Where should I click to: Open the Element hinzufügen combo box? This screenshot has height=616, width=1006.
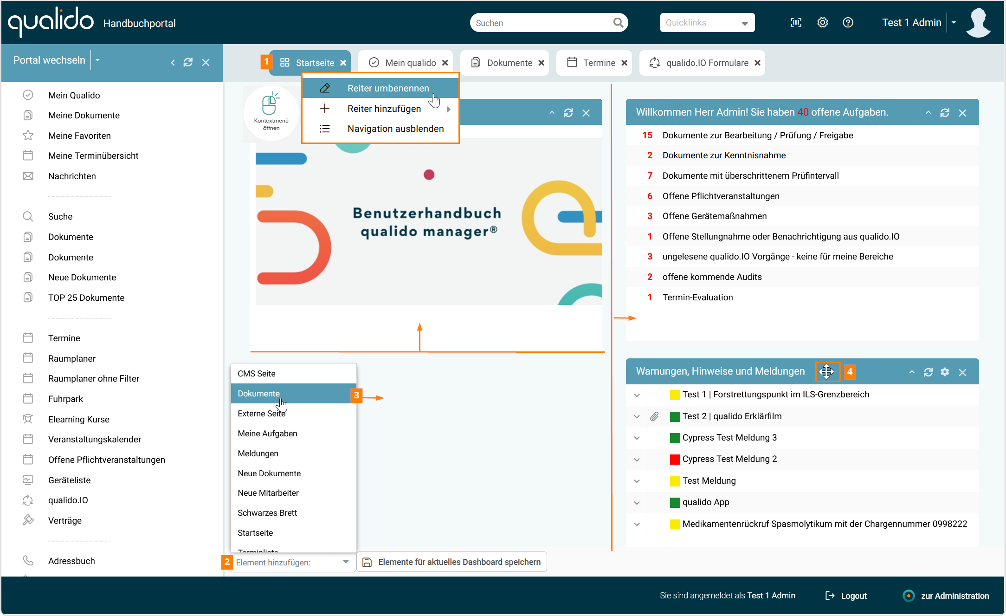click(293, 562)
